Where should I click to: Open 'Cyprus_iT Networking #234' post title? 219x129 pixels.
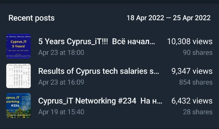point(87,101)
